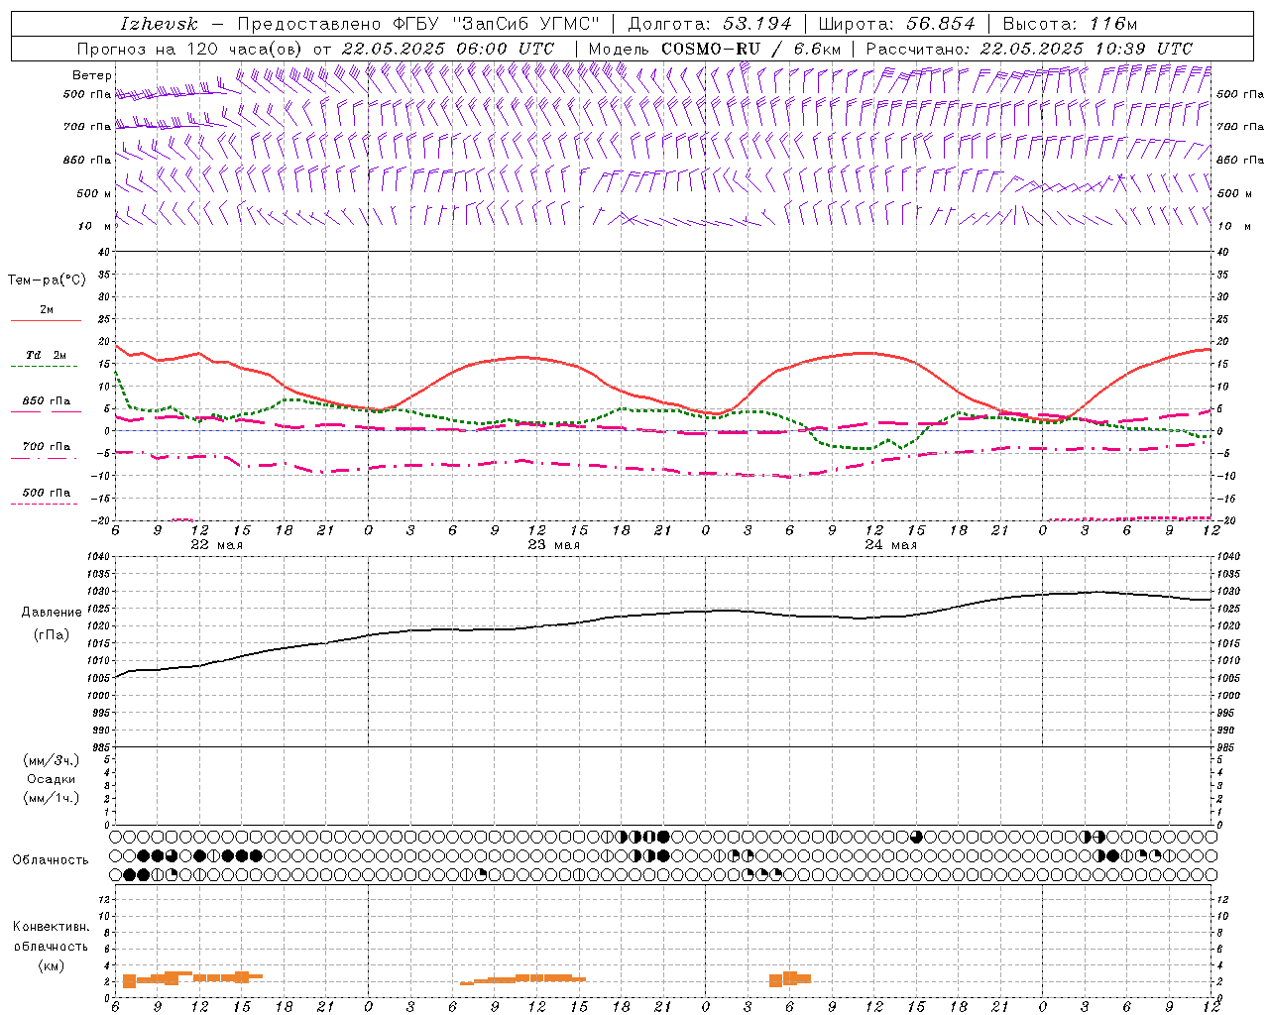Click the magenta dashed 500 гПа legend line
This screenshot has width=1269, height=1015.
pyautogui.click(x=44, y=504)
